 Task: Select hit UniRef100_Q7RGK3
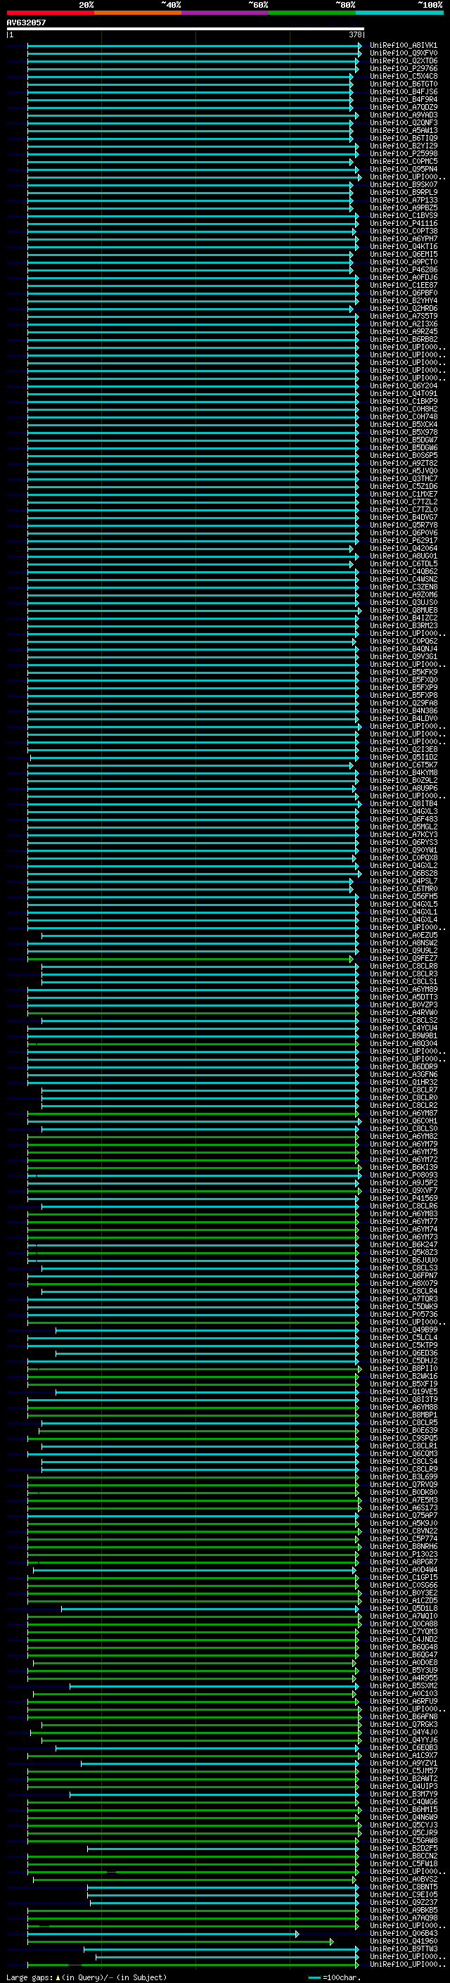pos(404,1724)
